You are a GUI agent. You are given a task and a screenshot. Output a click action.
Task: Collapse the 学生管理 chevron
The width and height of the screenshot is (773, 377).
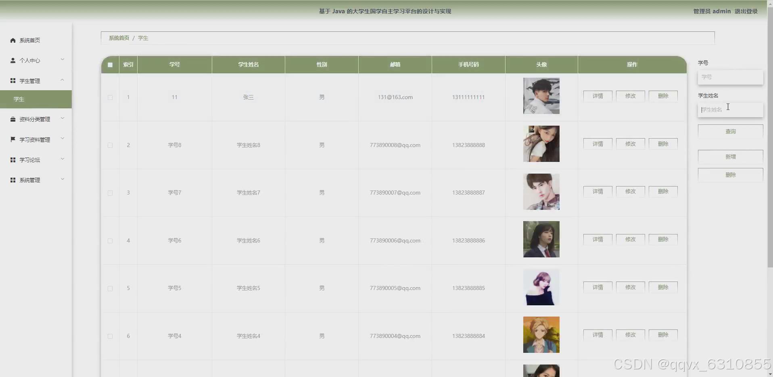click(63, 80)
